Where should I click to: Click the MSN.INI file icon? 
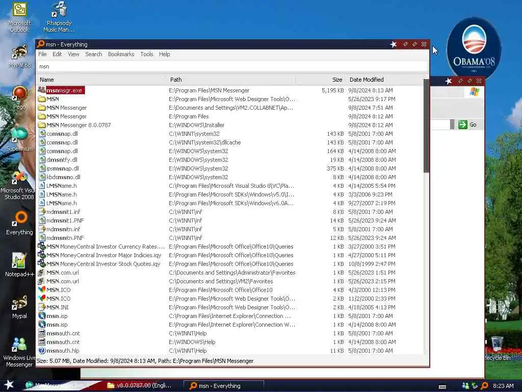[x=42, y=307]
